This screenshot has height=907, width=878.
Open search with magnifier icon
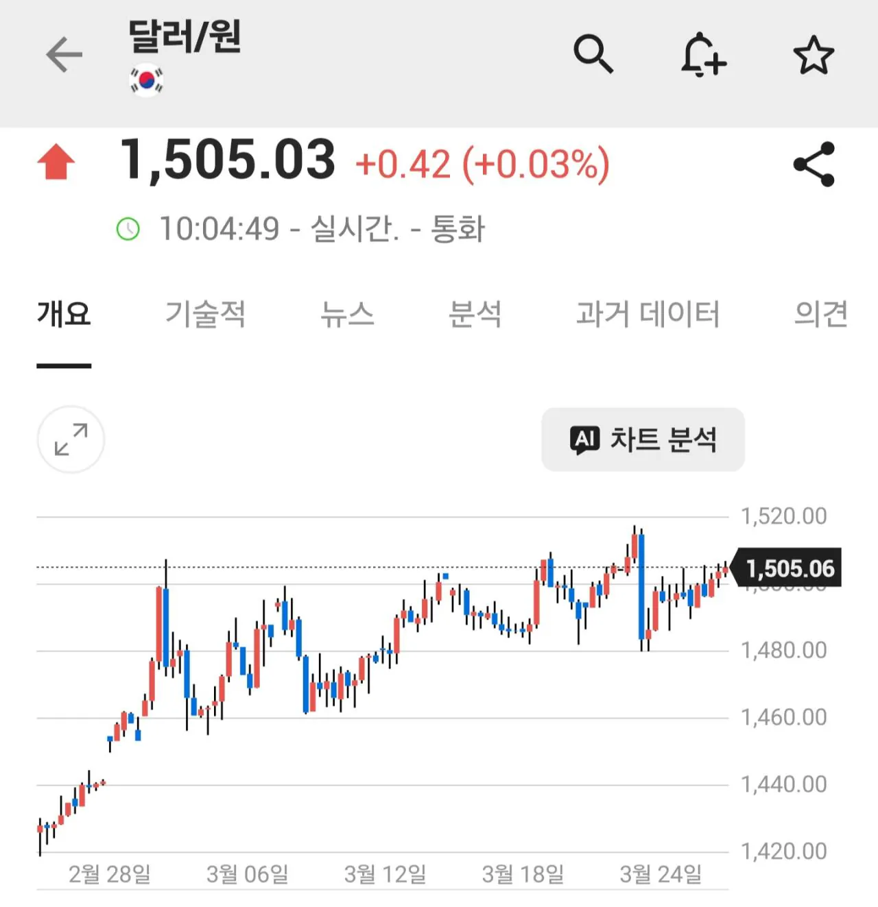point(593,54)
